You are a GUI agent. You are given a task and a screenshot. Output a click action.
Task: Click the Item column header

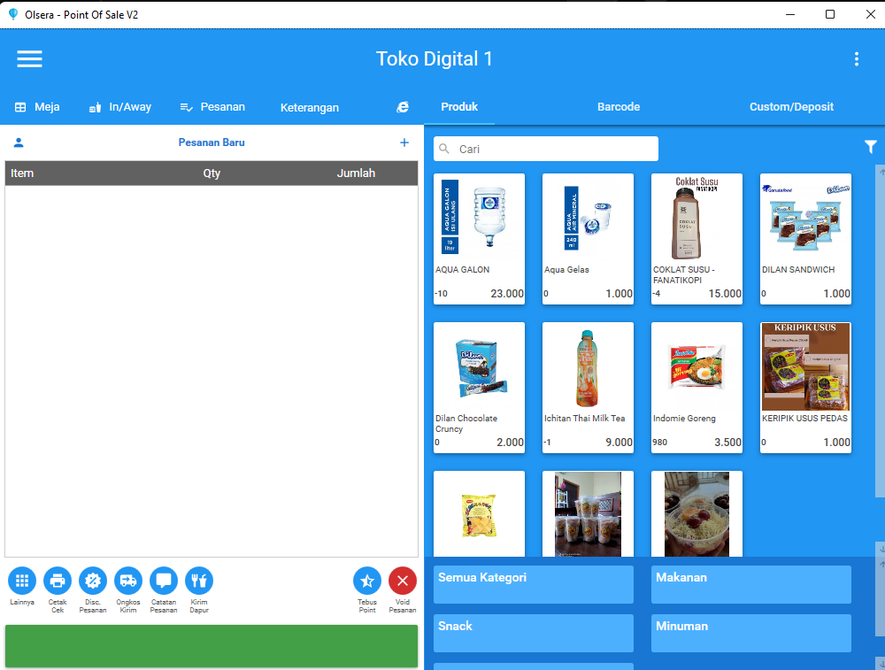22,173
